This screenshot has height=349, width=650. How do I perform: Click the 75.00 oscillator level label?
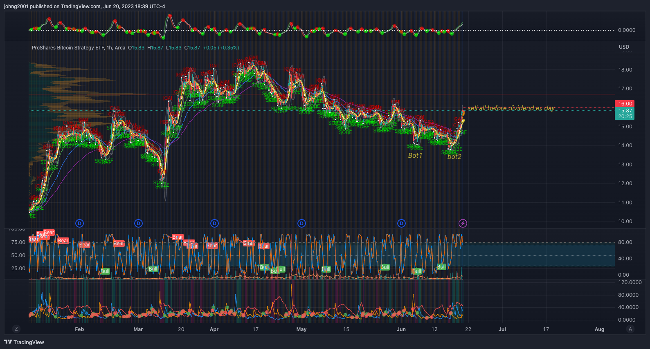(x=18, y=242)
